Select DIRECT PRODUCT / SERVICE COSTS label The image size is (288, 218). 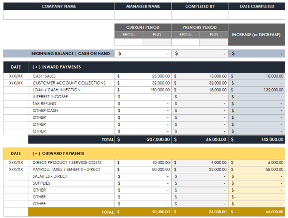pyautogui.click(x=67, y=163)
